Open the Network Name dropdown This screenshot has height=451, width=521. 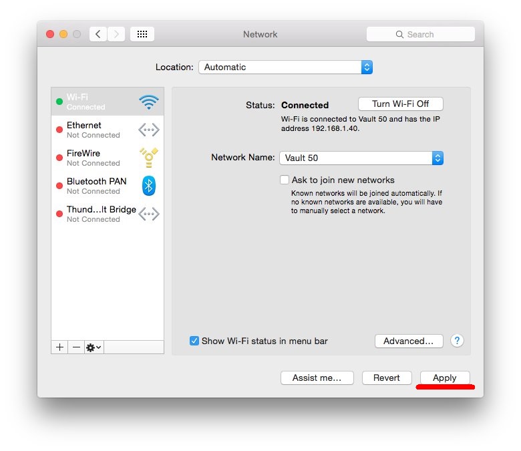point(361,158)
